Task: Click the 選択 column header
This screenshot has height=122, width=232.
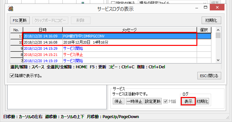Action: coord(204,30)
